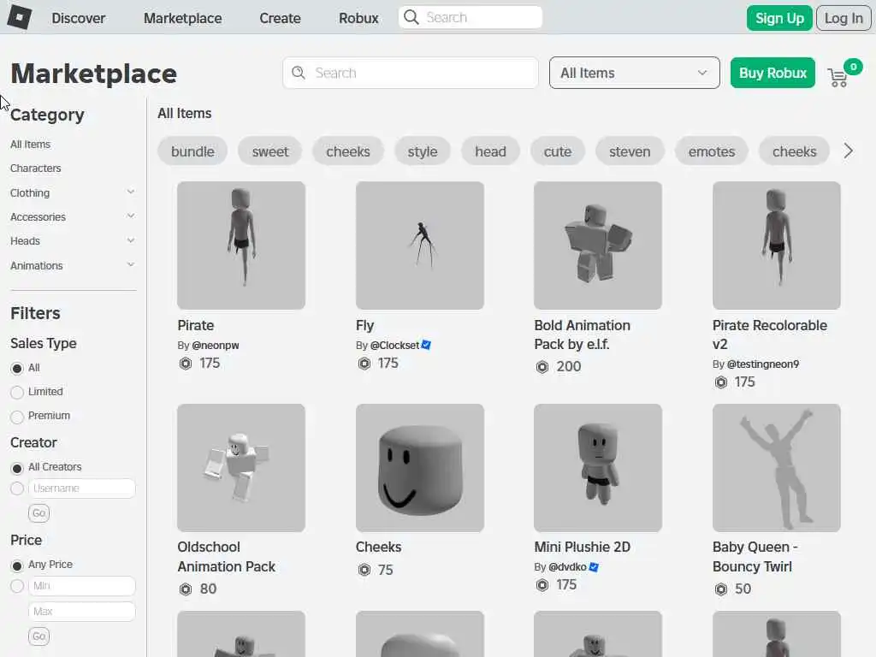Filter by the cute tag

pos(558,151)
